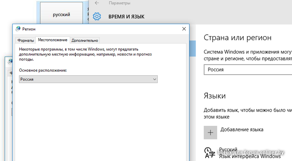Expand the Страна или регион dropdown
The image size is (292, 161).
click(247, 70)
